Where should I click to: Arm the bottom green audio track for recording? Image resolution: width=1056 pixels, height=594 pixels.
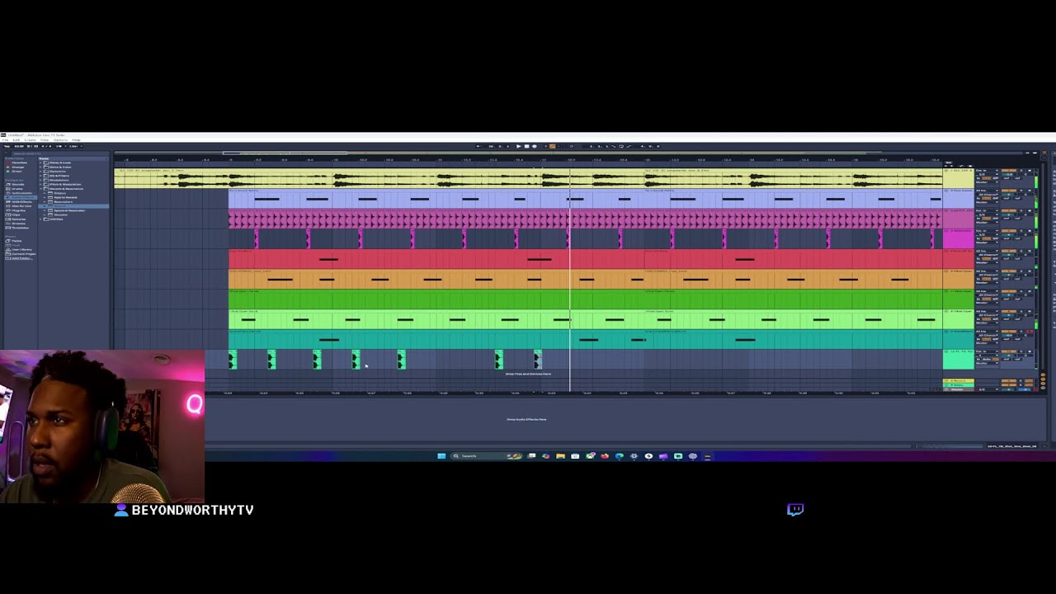pyautogui.click(x=1030, y=351)
